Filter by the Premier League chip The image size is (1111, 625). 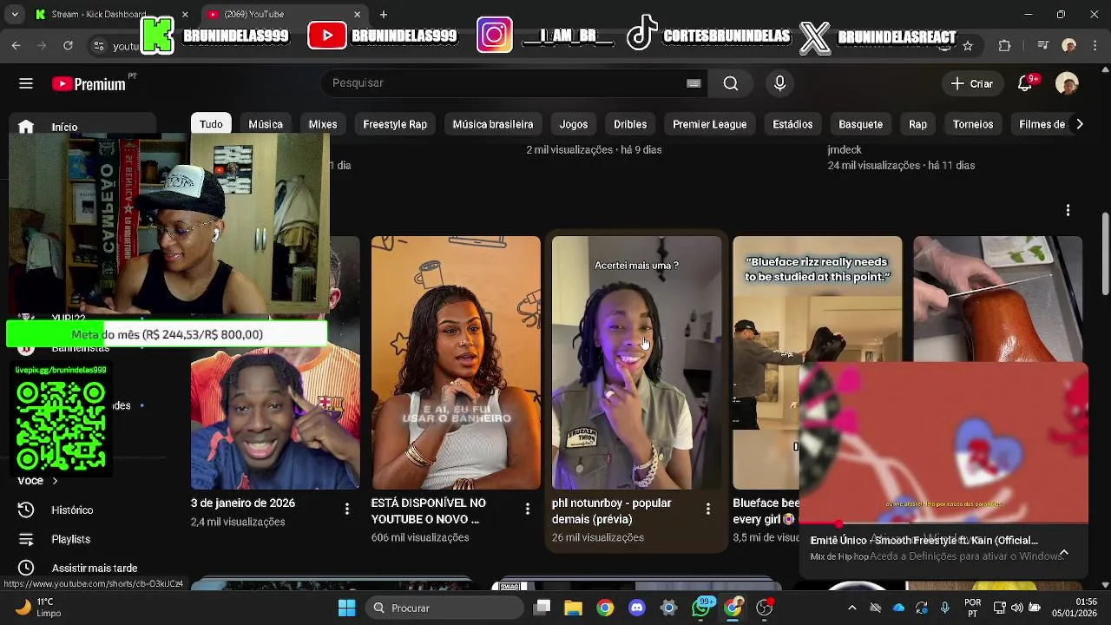pos(709,124)
